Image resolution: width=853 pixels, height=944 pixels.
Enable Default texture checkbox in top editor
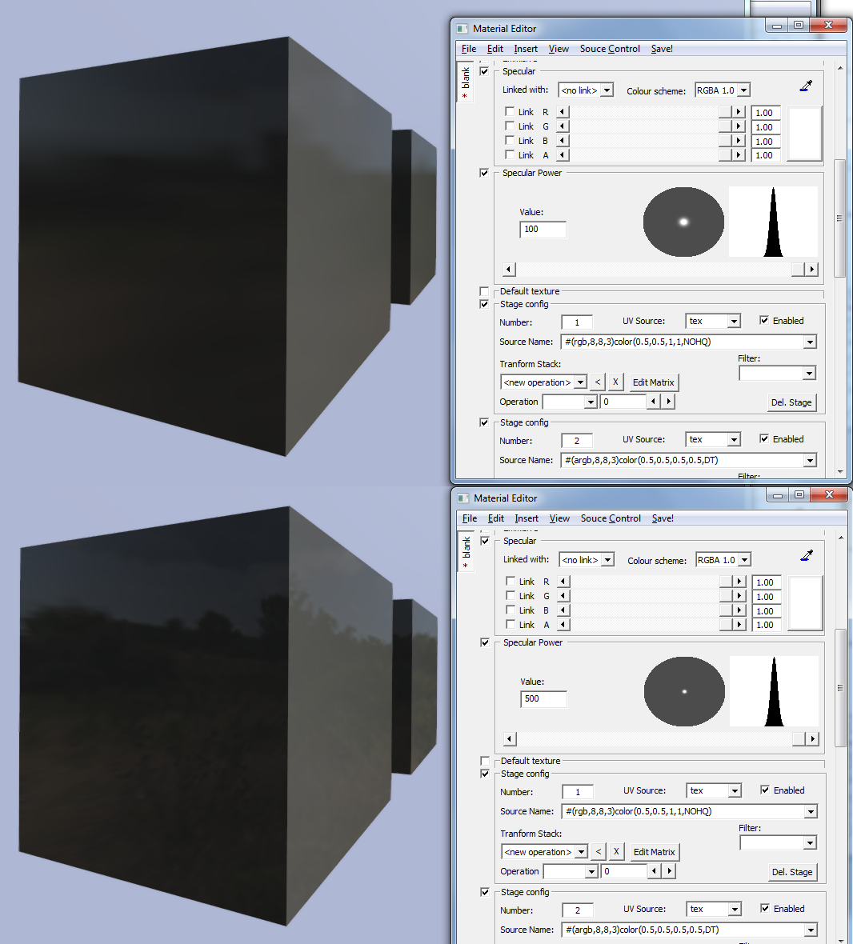point(484,291)
